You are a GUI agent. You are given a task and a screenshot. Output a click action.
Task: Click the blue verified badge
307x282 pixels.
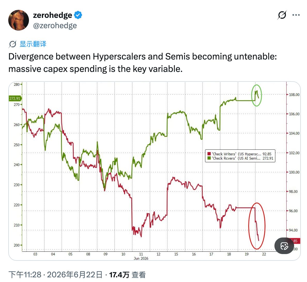click(x=78, y=15)
